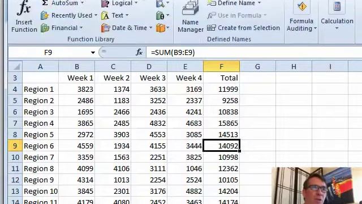The height and width of the screenshot is (204, 362).
Task: Click cell with value 4106
Action: coord(113,169)
